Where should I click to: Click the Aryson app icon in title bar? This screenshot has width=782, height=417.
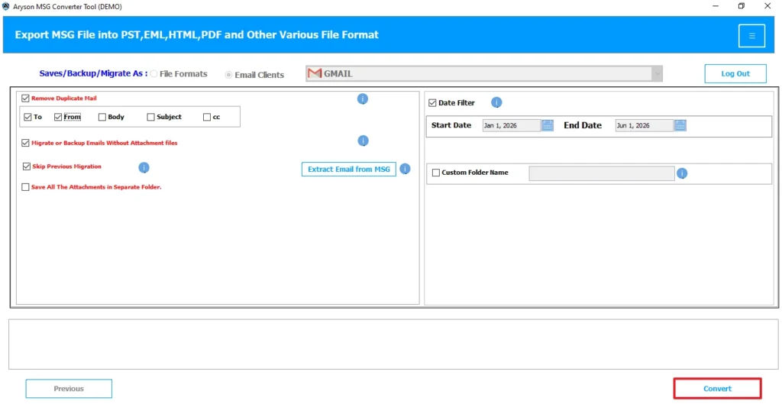click(5, 6)
